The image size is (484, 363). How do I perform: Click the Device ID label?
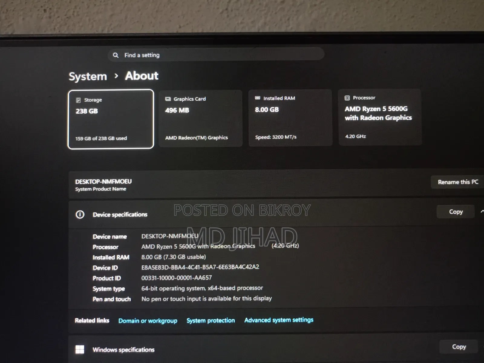pyautogui.click(x=105, y=268)
